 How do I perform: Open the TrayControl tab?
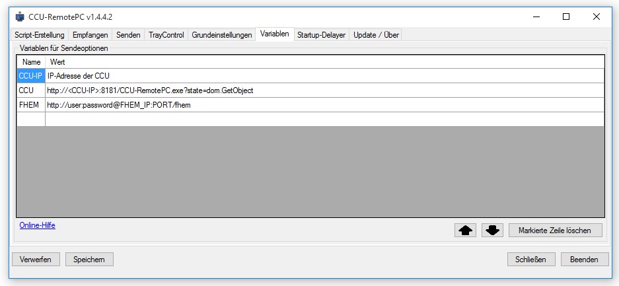166,35
